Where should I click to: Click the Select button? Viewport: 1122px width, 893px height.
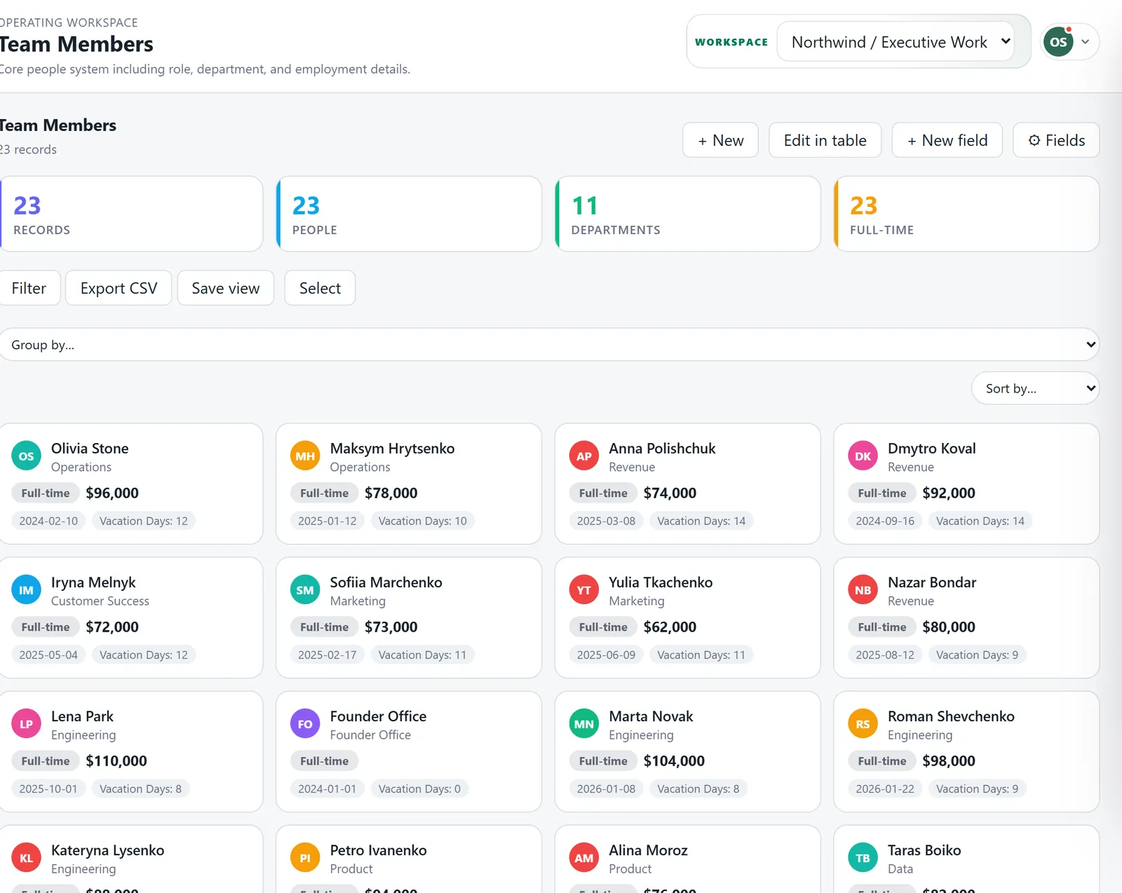320,288
